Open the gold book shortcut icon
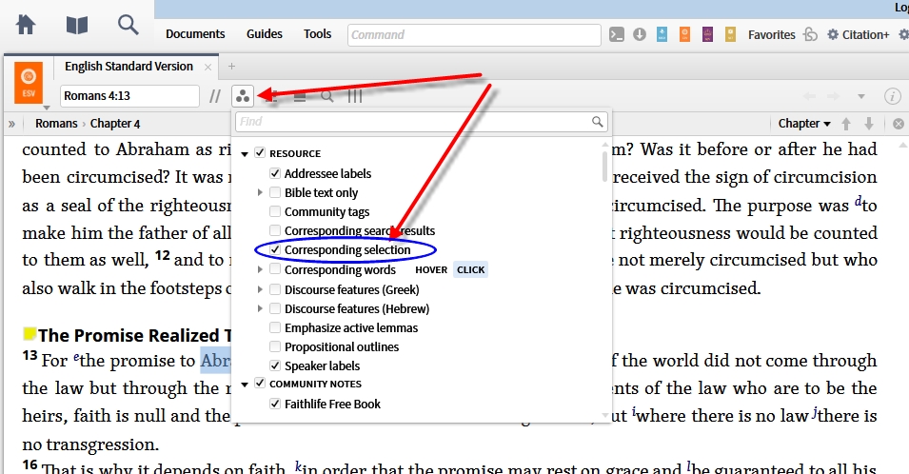This screenshot has height=474, width=909. coord(730,35)
